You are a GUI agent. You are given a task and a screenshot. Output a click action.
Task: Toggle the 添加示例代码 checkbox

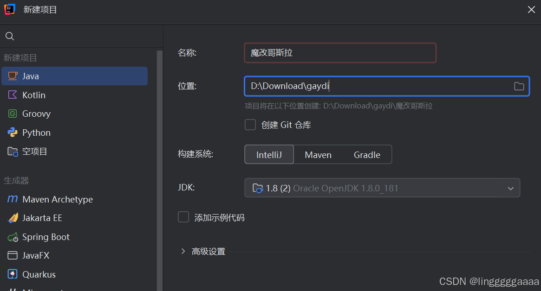(x=183, y=217)
